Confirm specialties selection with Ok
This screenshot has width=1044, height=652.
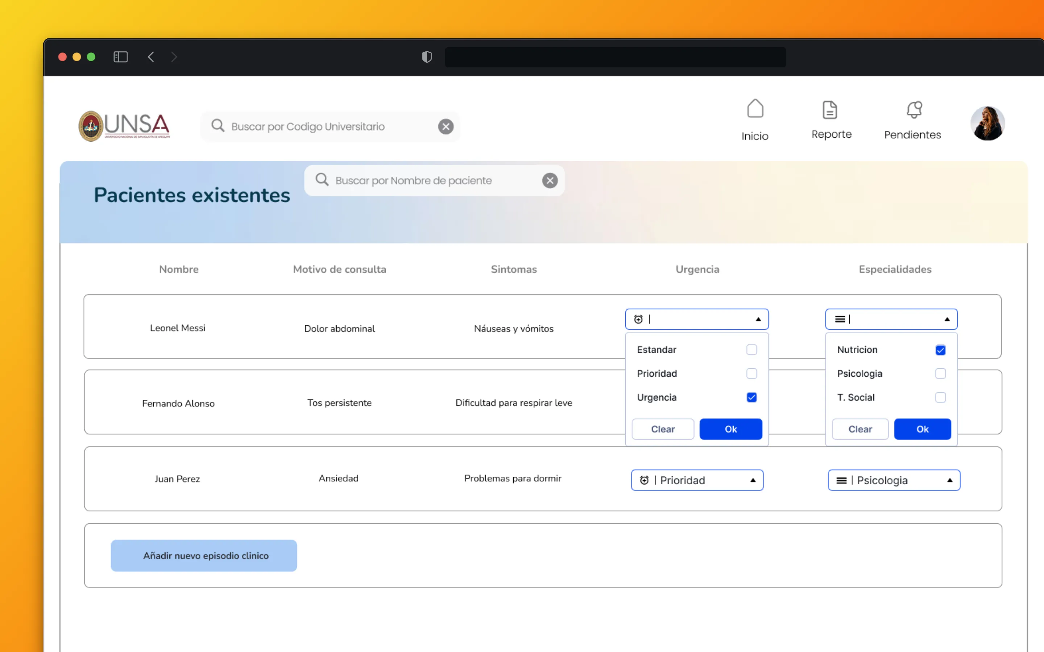[922, 429]
